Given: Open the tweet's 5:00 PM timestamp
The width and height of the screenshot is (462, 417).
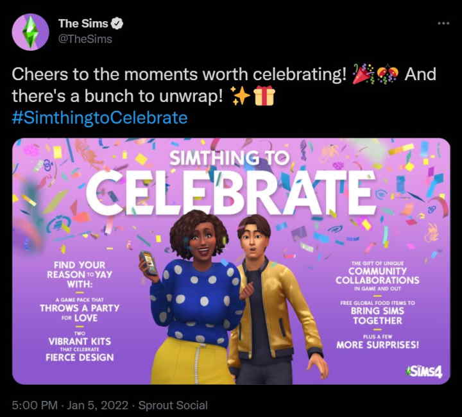Looking at the screenshot, I should pyautogui.click(x=33, y=405).
